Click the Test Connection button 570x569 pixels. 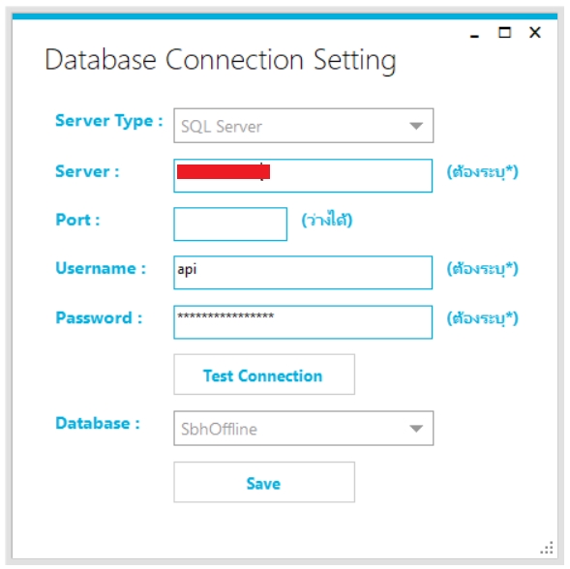[x=264, y=374]
